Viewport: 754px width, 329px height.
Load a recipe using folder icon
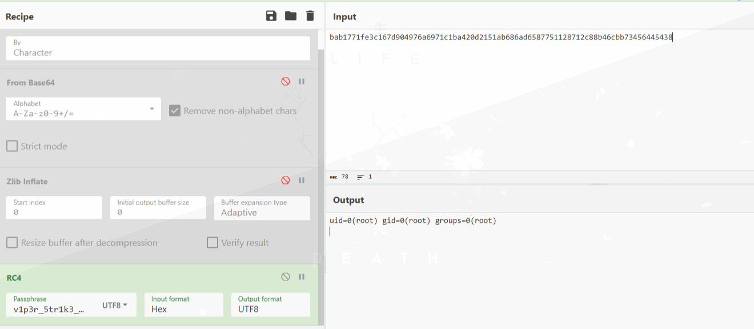point(291,16)
